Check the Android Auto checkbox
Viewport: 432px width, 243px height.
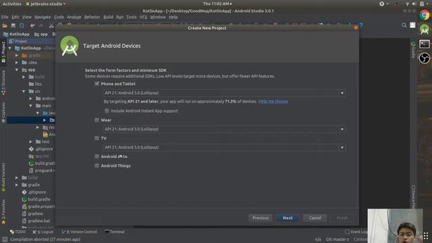click(x=97, y=156)
